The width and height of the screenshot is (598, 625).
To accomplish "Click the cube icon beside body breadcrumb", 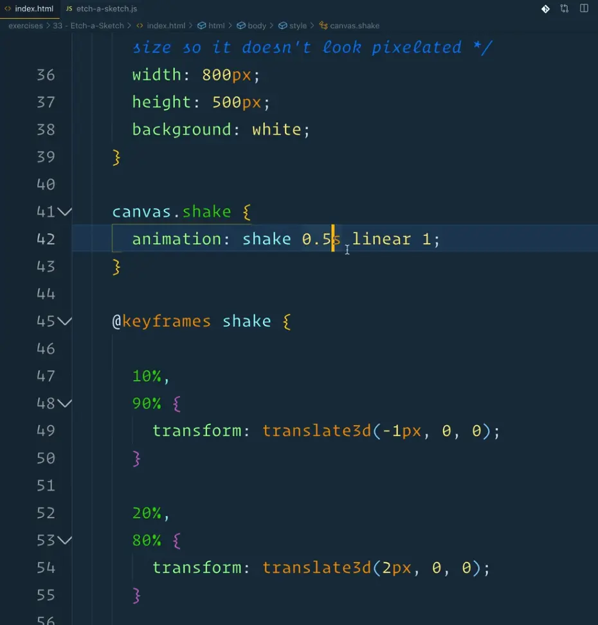I will [x=241, y=26].
